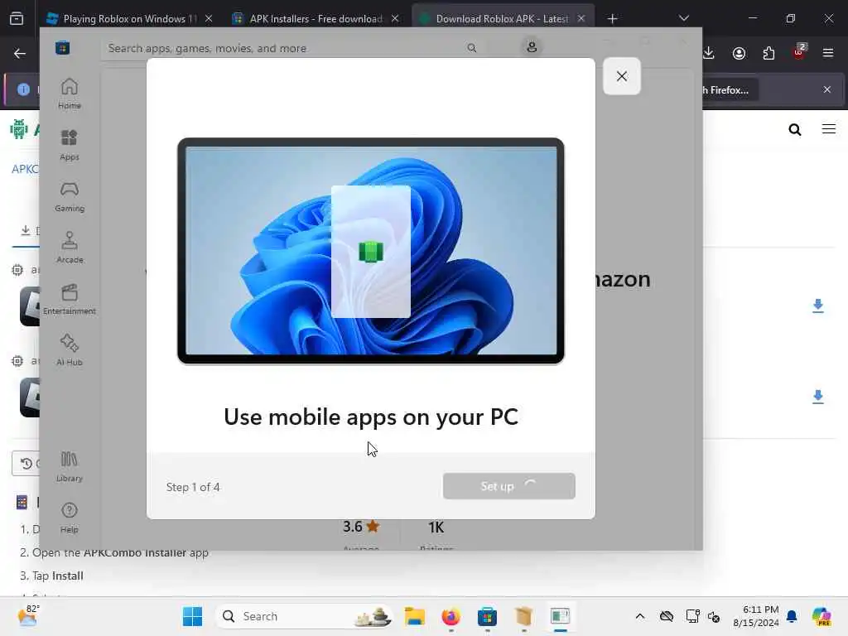Go back in Firefox
Viewport: 848px width, 636px height.
[x=20, y=53]
